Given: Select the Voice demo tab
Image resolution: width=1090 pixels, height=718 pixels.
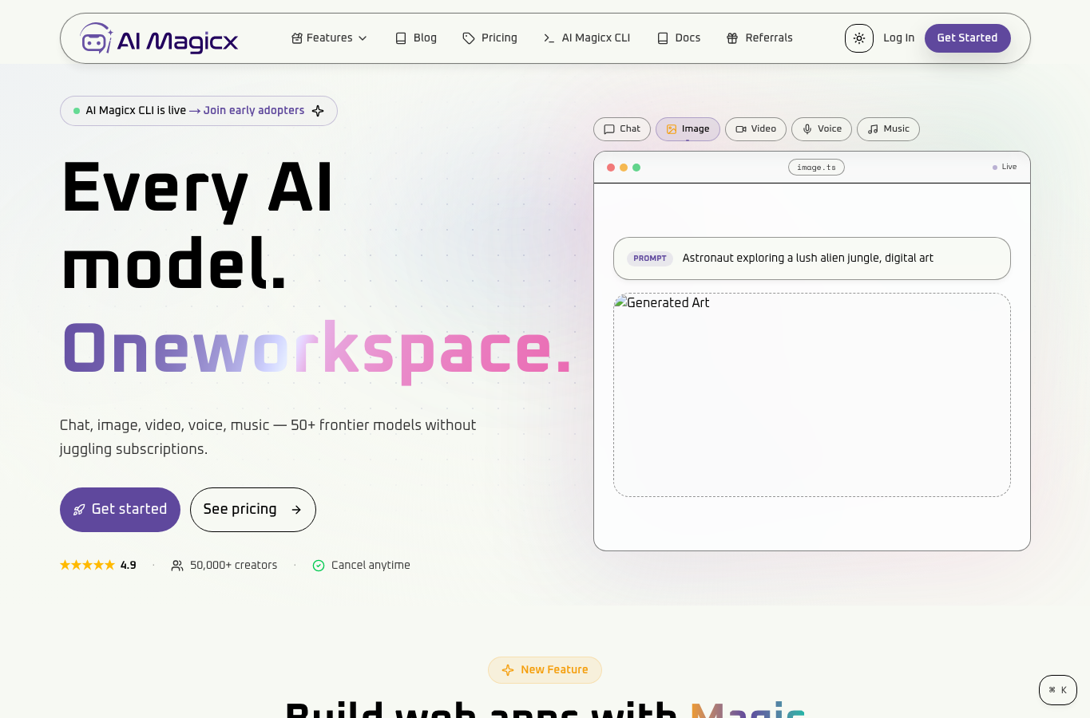Looking at the screenshot, I should point(822,129).
